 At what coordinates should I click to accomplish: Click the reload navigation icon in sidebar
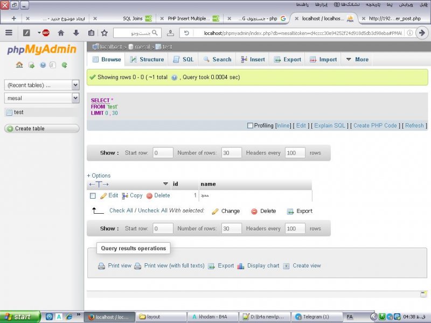64,65
